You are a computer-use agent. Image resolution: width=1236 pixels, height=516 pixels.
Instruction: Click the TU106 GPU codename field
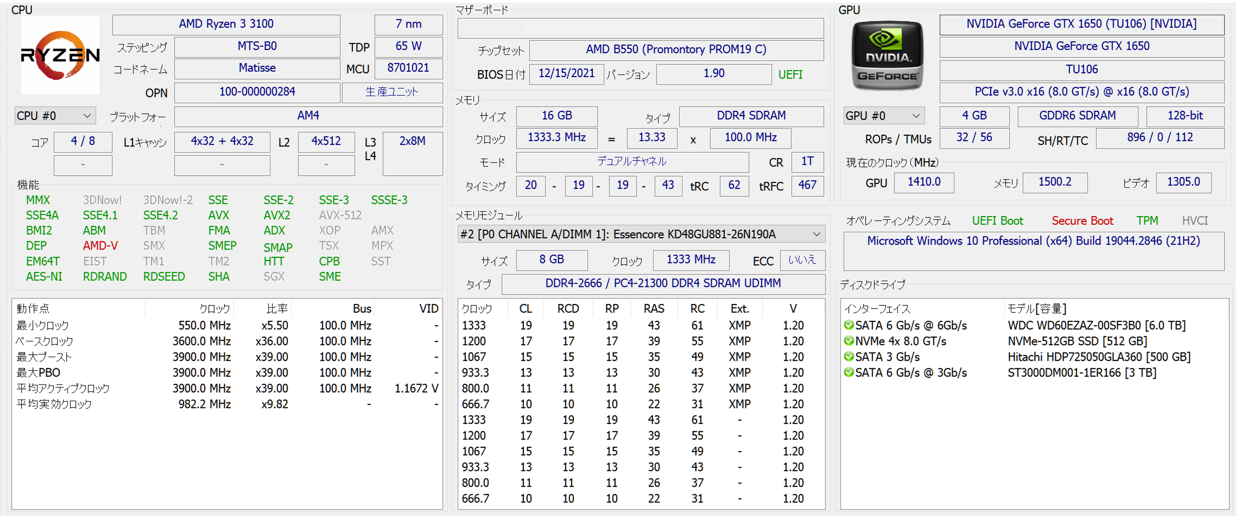pyautogui.click(x=1082, y=70)
